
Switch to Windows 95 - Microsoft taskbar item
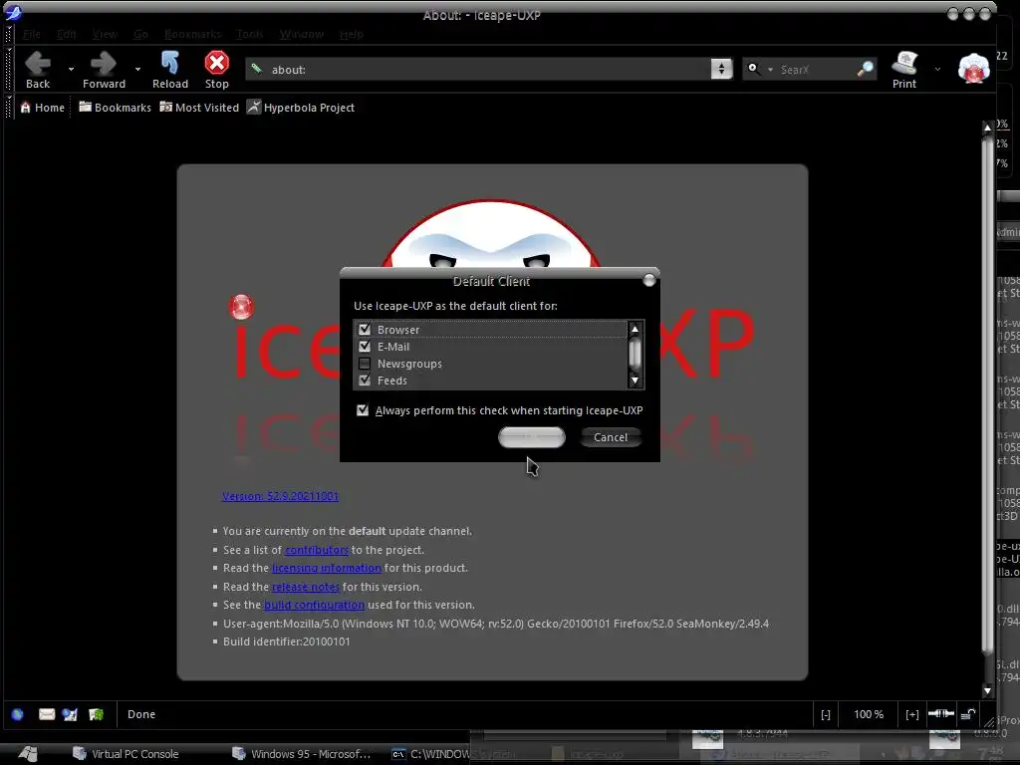[x=302, y=754]
